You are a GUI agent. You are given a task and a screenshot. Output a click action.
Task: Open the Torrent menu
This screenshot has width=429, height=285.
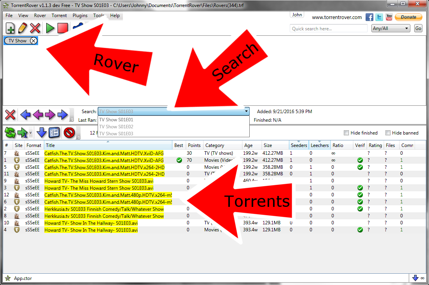(59, 16)
